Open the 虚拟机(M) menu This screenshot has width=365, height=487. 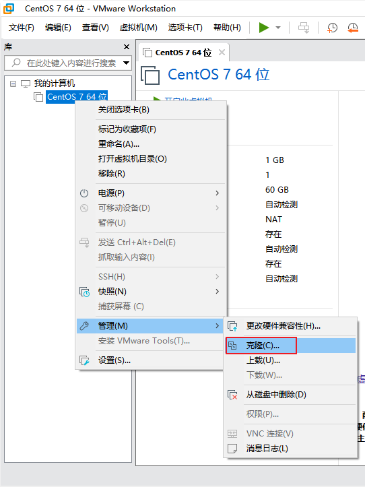click(x=138, y=28)
